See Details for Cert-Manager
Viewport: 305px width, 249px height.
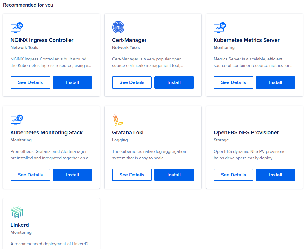[132, 82]
